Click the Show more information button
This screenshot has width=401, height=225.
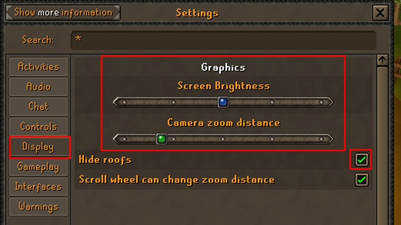(x=63, y=12)
